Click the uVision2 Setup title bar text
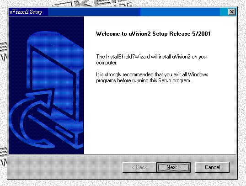246x186 pixels. [x=26, y=12]
